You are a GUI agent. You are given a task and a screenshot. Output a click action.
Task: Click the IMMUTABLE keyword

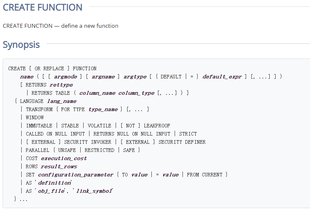[39, 126]
